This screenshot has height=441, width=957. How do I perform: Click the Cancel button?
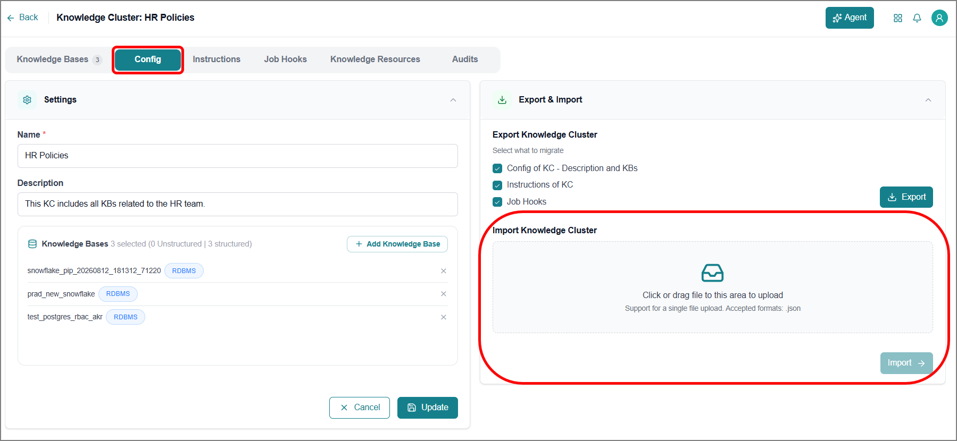tap(360, 408)
